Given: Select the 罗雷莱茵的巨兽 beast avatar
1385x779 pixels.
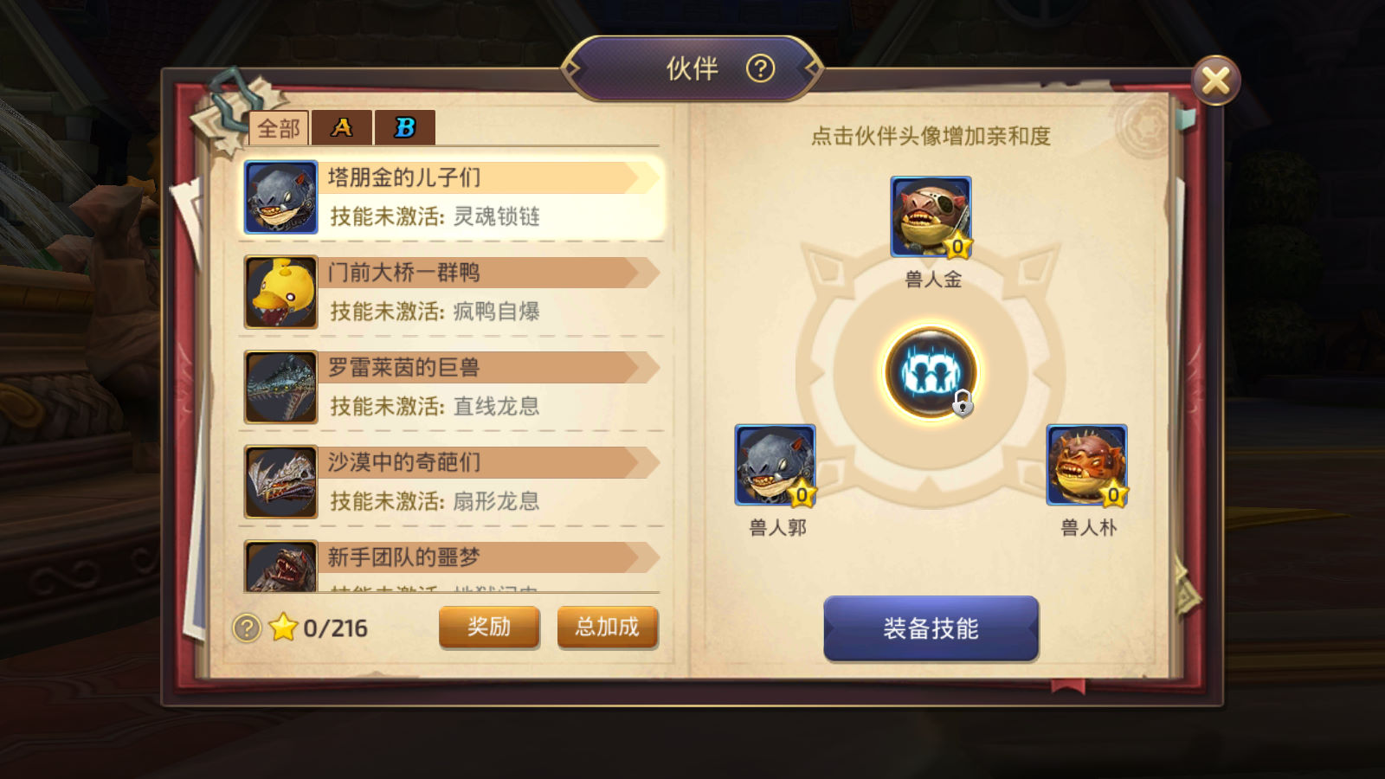Looking at the screenshot, I should click(x=280, y=387).
